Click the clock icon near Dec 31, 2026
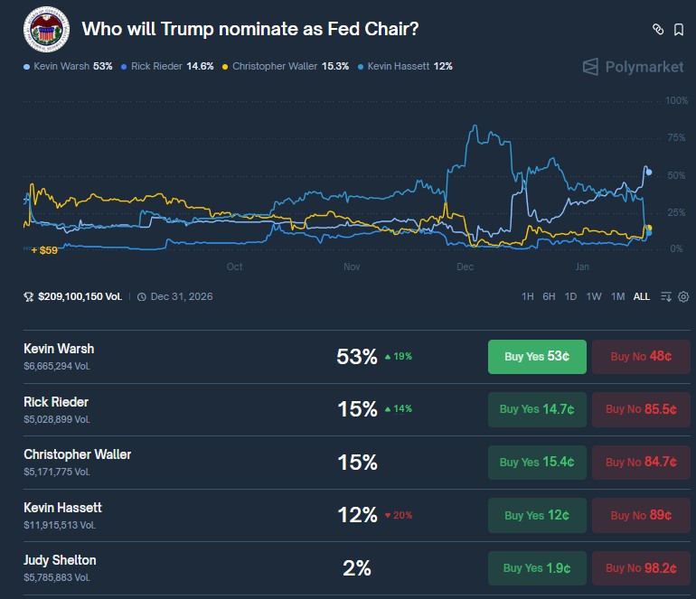 pos(142,296)
